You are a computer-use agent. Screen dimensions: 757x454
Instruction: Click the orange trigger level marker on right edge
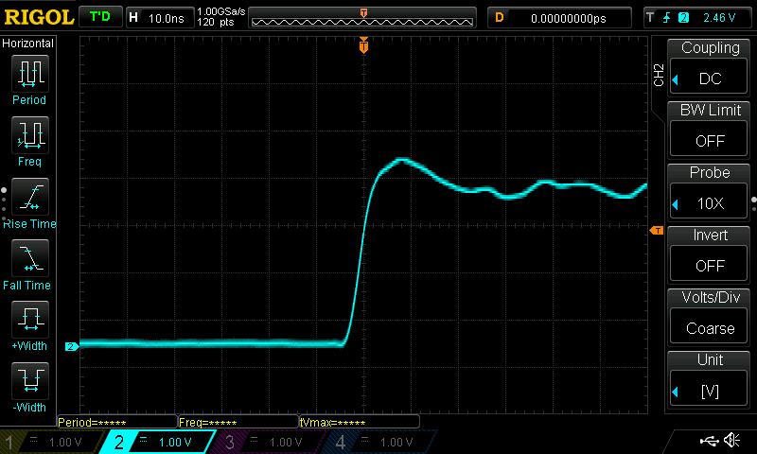(x=655, y=231)
